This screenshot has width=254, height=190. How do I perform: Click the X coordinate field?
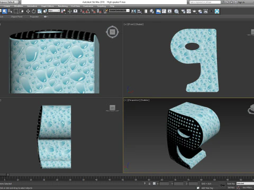tap(164, 184)
